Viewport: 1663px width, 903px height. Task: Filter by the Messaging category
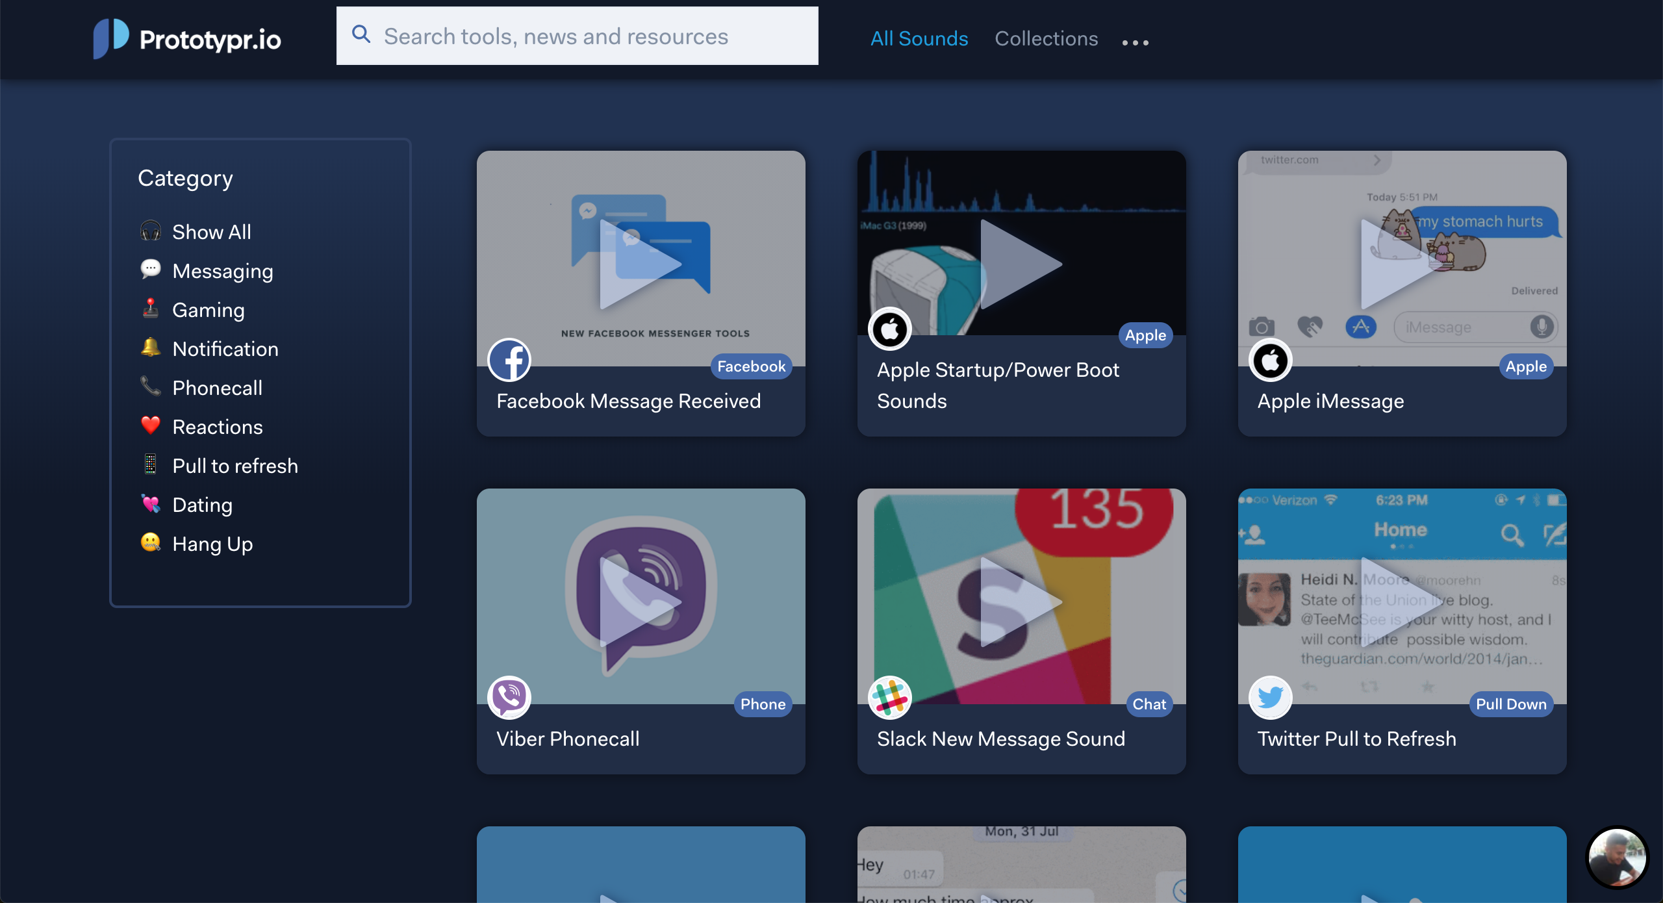pos(223,271)
